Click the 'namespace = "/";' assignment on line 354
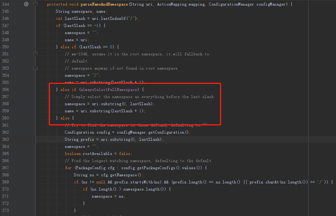 point(83,75)
